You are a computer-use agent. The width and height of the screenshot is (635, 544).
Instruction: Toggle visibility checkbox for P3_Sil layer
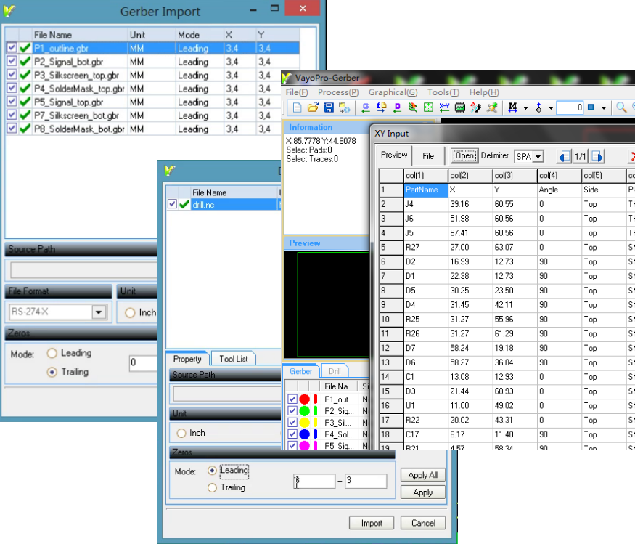coord(292,422)
